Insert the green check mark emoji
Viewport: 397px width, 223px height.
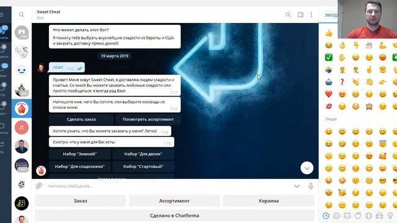(x=329, y=58)
